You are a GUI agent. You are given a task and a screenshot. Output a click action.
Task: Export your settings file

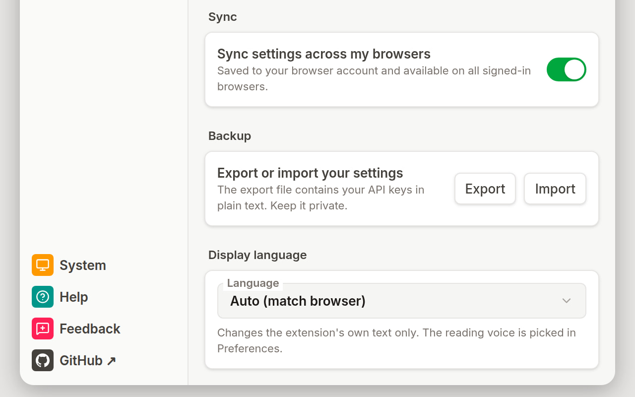(485, 189)
